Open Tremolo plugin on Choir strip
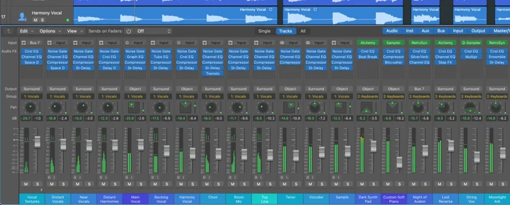Viewport: 510px width, 205px height. click(x=213, y=74)
